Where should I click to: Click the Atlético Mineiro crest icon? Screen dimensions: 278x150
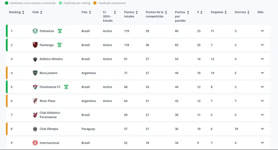click(x=35, y=59)
